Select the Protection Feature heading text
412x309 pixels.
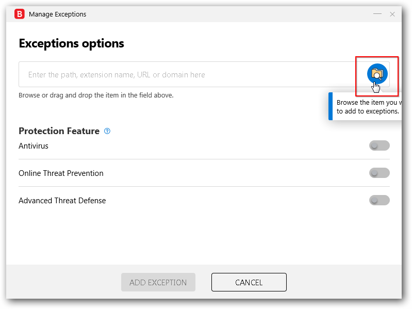59,131
